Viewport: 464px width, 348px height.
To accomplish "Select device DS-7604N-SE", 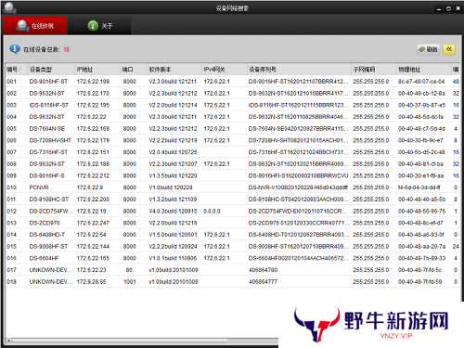I will click(47, 129).
